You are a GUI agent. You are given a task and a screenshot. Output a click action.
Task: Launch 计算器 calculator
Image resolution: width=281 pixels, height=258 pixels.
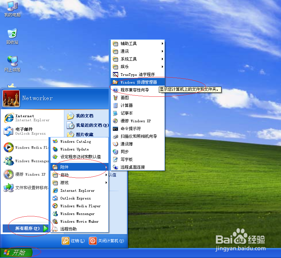[138, 105]
